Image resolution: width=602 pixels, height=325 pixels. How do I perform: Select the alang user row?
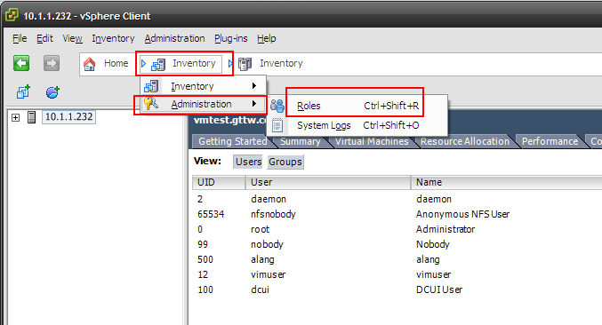click(x=397, y=259)
